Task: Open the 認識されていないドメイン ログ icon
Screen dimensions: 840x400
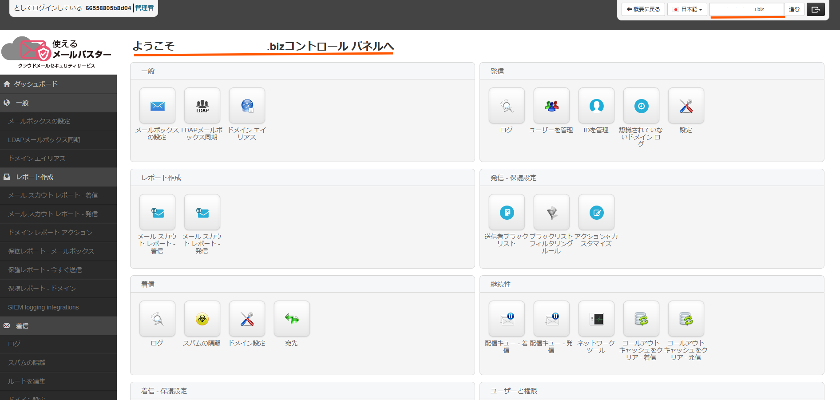Action: coord(641,106)
